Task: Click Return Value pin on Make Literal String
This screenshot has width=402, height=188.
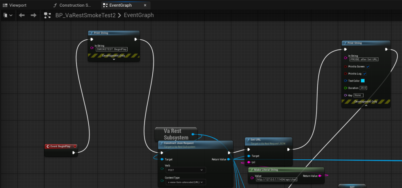Action: tap(320, 176)
